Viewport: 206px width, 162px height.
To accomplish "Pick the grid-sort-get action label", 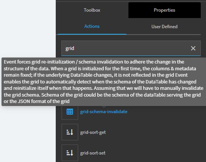I will pos(93,132).
